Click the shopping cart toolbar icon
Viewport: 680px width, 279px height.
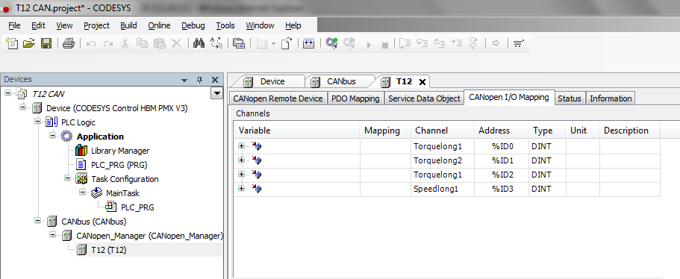(518, 43)
